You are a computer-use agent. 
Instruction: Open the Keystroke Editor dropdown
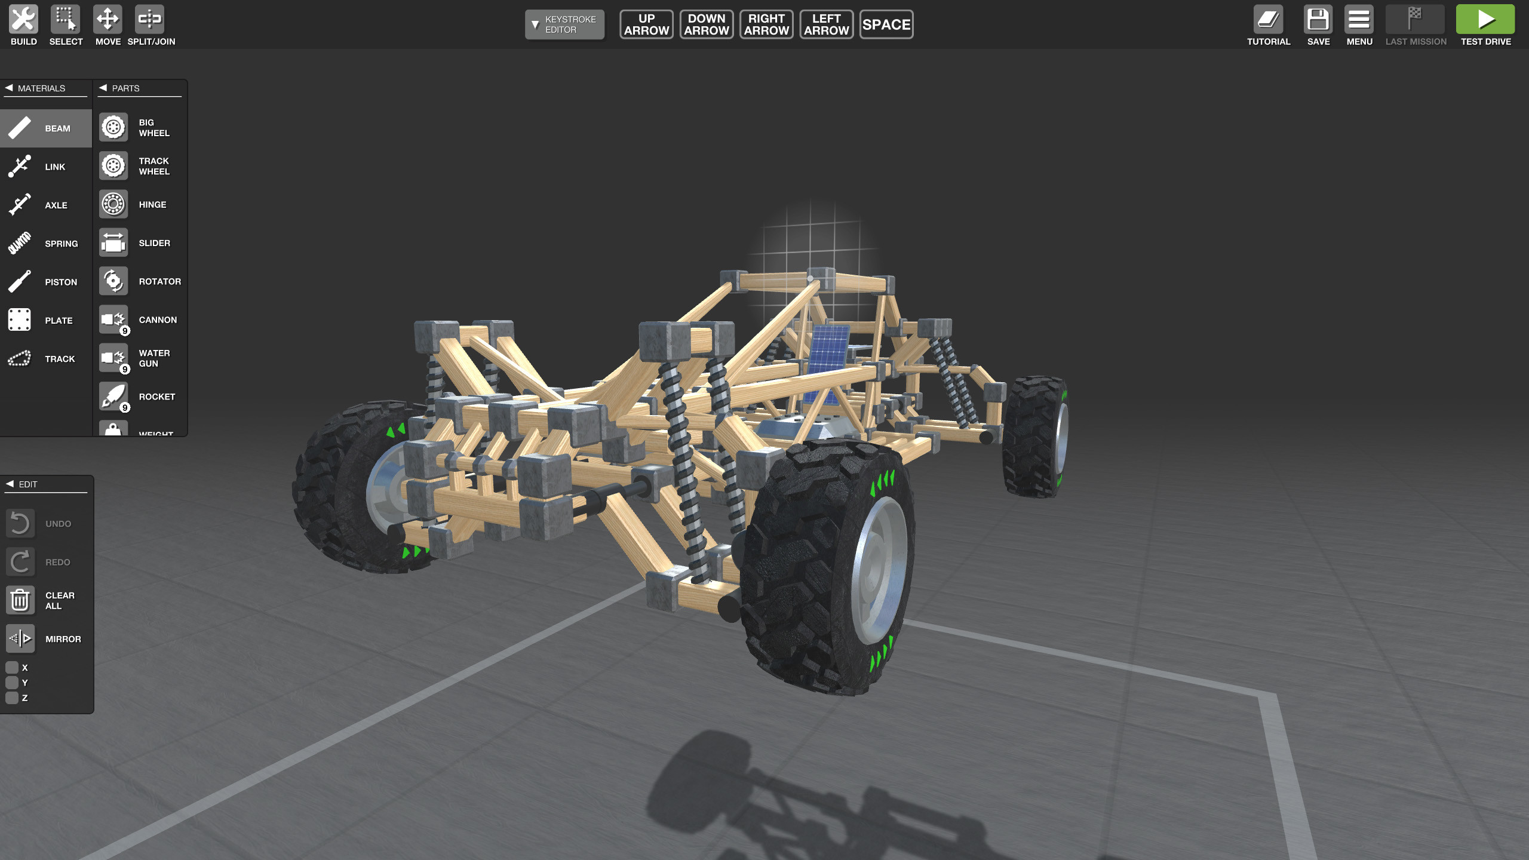(564, 24)
